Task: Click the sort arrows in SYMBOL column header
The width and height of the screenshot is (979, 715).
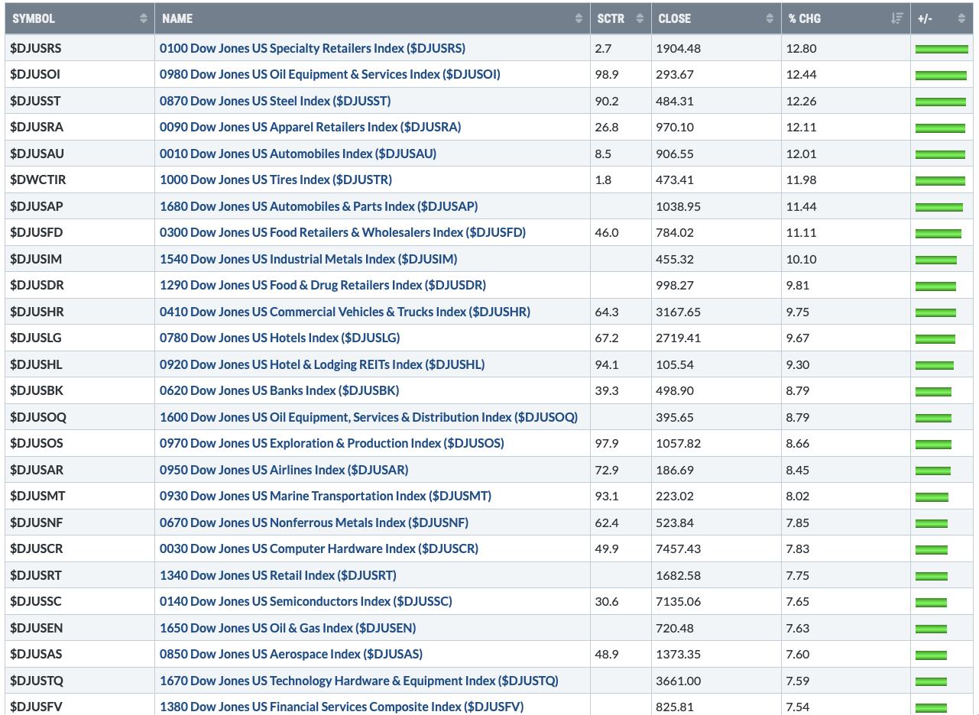Action: [x=143, y=18]
